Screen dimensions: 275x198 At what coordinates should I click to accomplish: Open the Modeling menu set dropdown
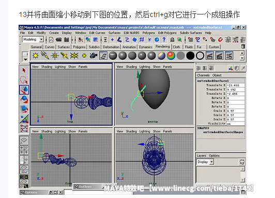click(41, 40)
